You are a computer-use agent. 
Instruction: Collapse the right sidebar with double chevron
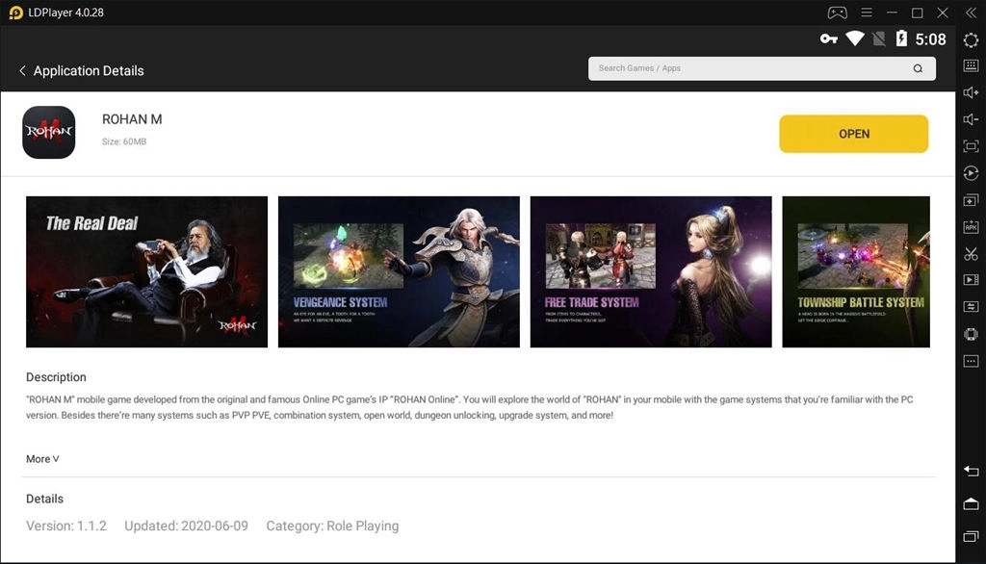971,13
